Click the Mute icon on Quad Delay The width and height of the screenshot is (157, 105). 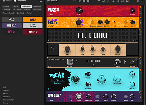pyautogui.click(x=126, y=96)
